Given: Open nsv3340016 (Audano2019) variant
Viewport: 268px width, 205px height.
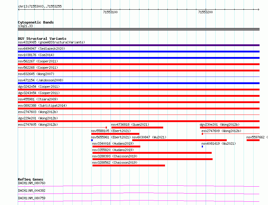Looking at the screenshot, I should click(x=113, y=143).
